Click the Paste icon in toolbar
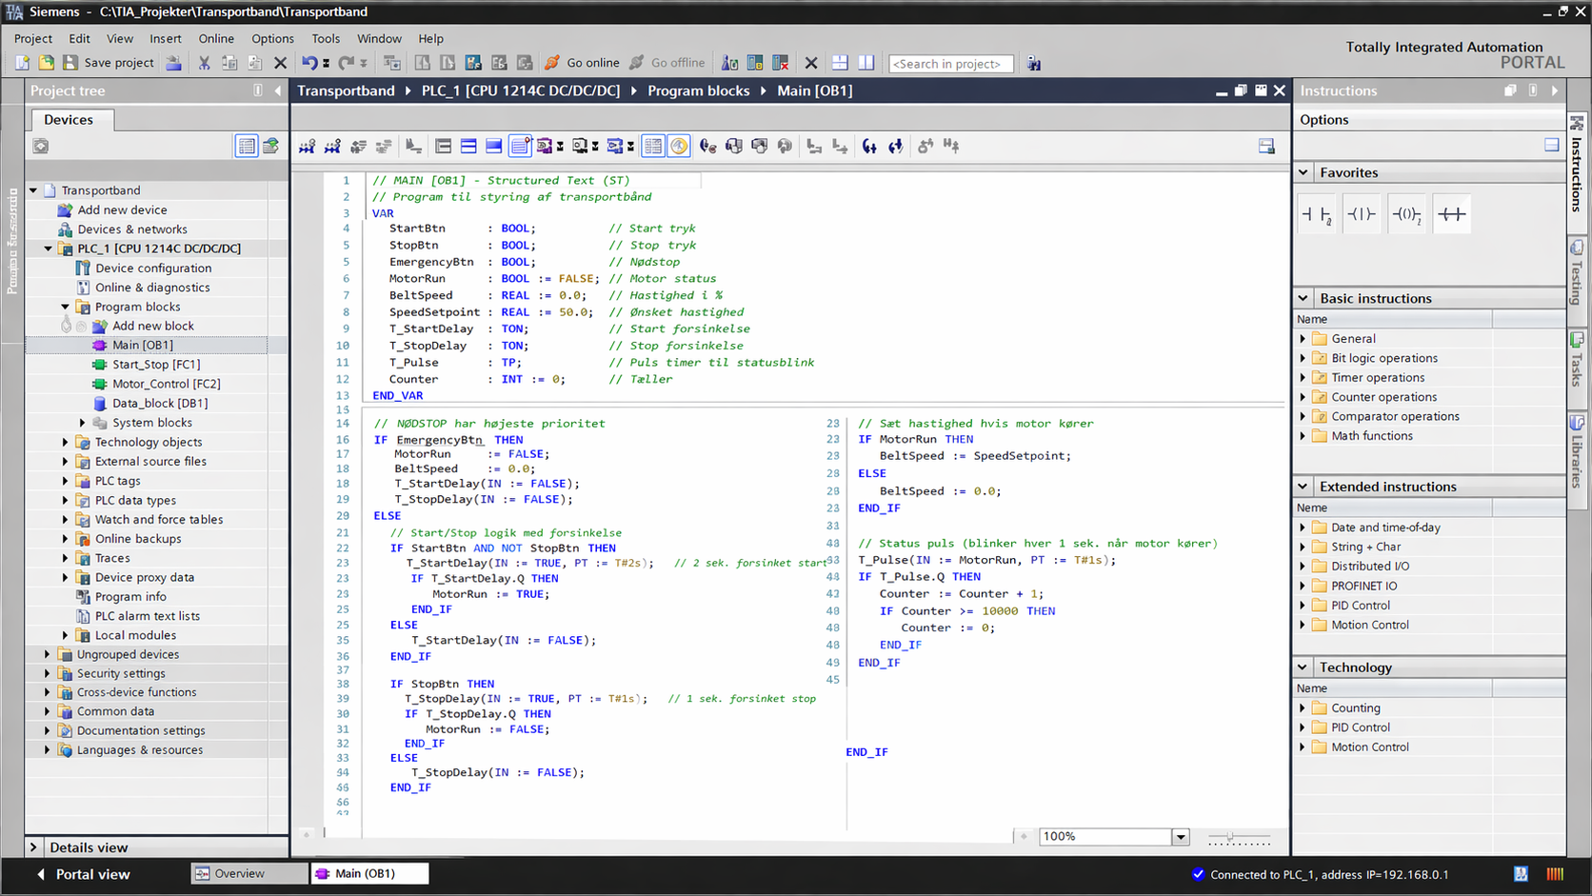This screenshot has width=1592, height=896. 255,63
